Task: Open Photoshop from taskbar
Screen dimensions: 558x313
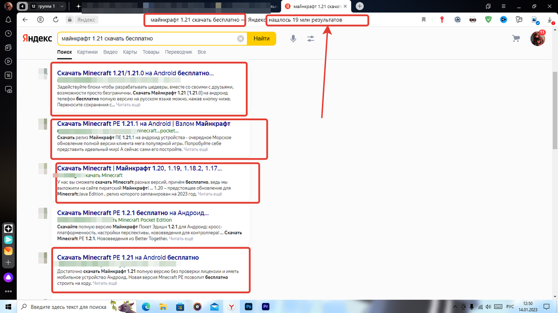Action: coord(248,306)
